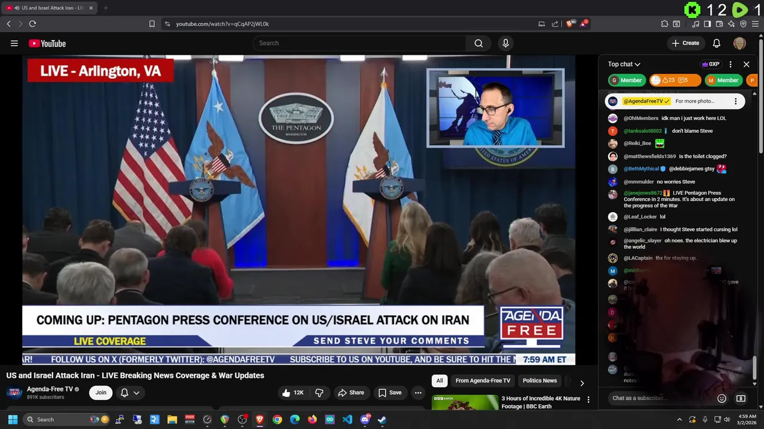Open the taskbar clock and date
This screenshot has width=764, height=429.
[747, 419]
